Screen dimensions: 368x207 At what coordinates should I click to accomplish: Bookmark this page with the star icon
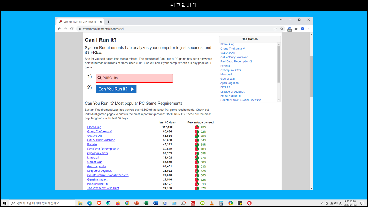click(282, 29)
